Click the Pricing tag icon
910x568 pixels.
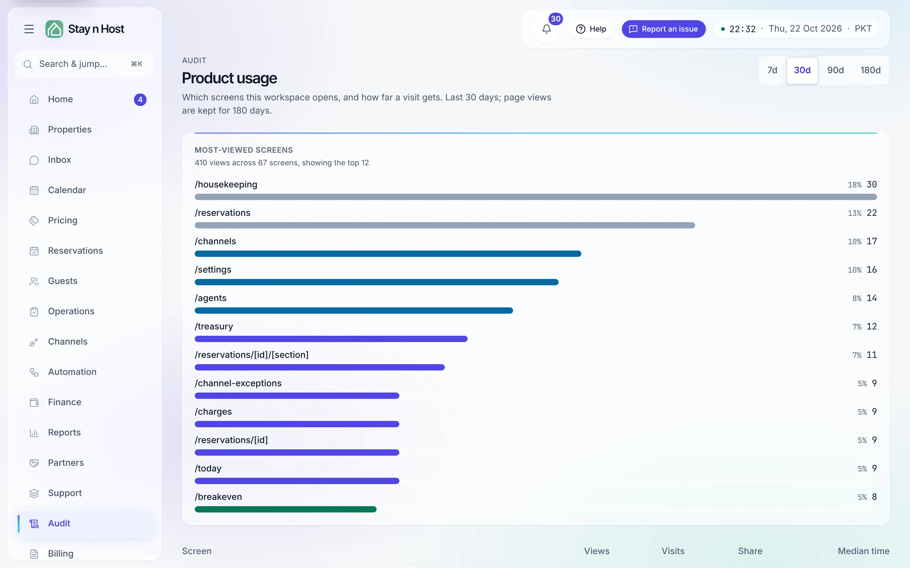[34, 221]
